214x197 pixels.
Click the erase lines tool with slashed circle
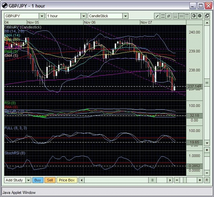(168, 16)
